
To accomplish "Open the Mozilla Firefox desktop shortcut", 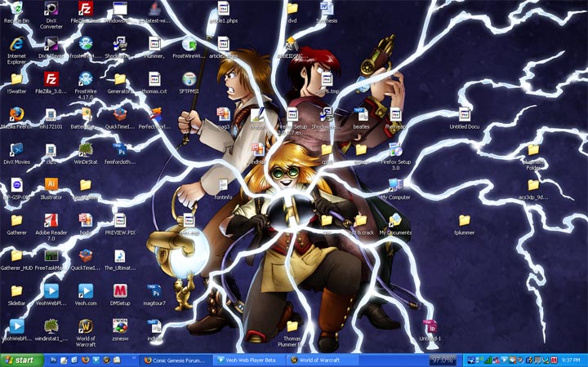I will pyautogui.click(x=16, y=115).
